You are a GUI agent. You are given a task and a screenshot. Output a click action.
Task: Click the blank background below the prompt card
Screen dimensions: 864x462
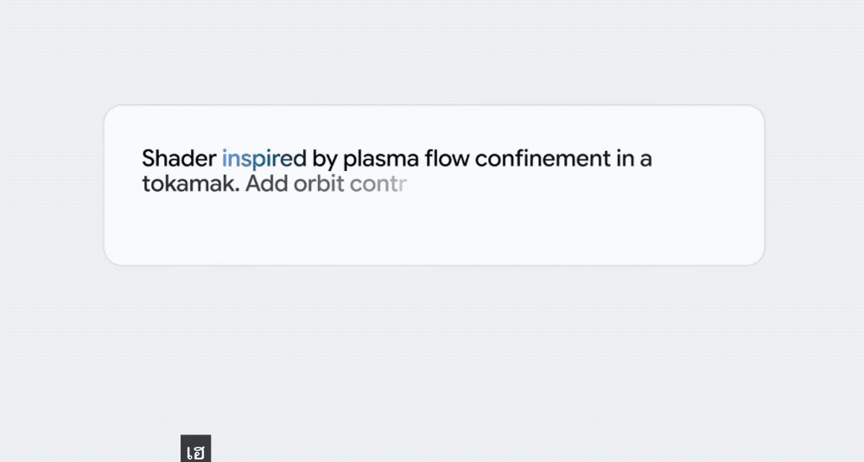432,354
